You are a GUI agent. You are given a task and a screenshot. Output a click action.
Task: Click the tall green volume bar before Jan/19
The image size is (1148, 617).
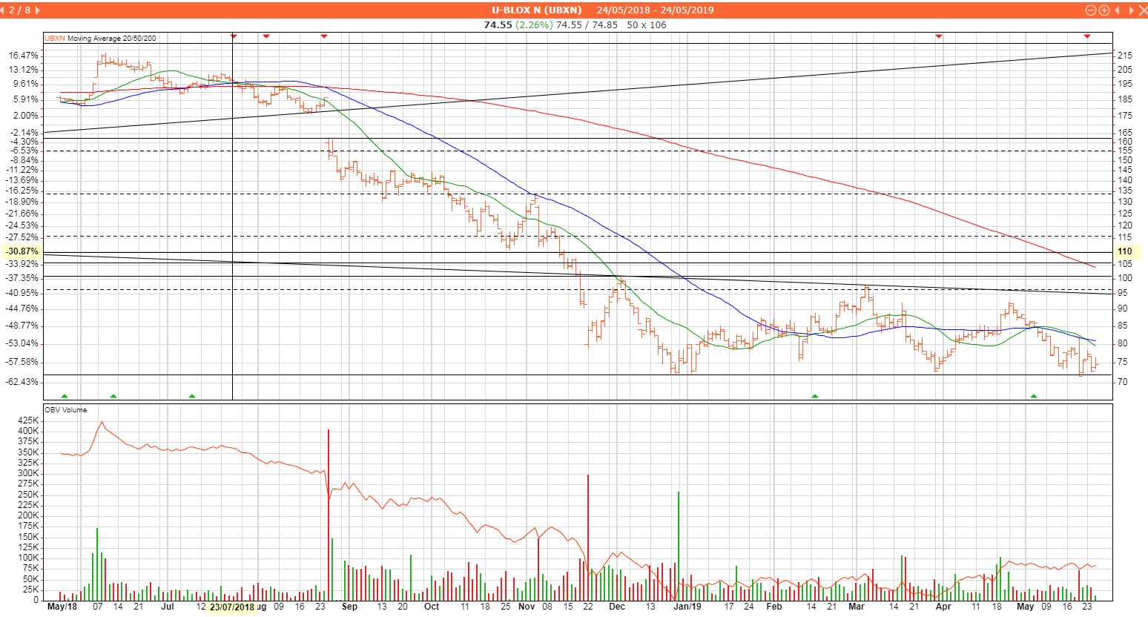coord(679,546)
